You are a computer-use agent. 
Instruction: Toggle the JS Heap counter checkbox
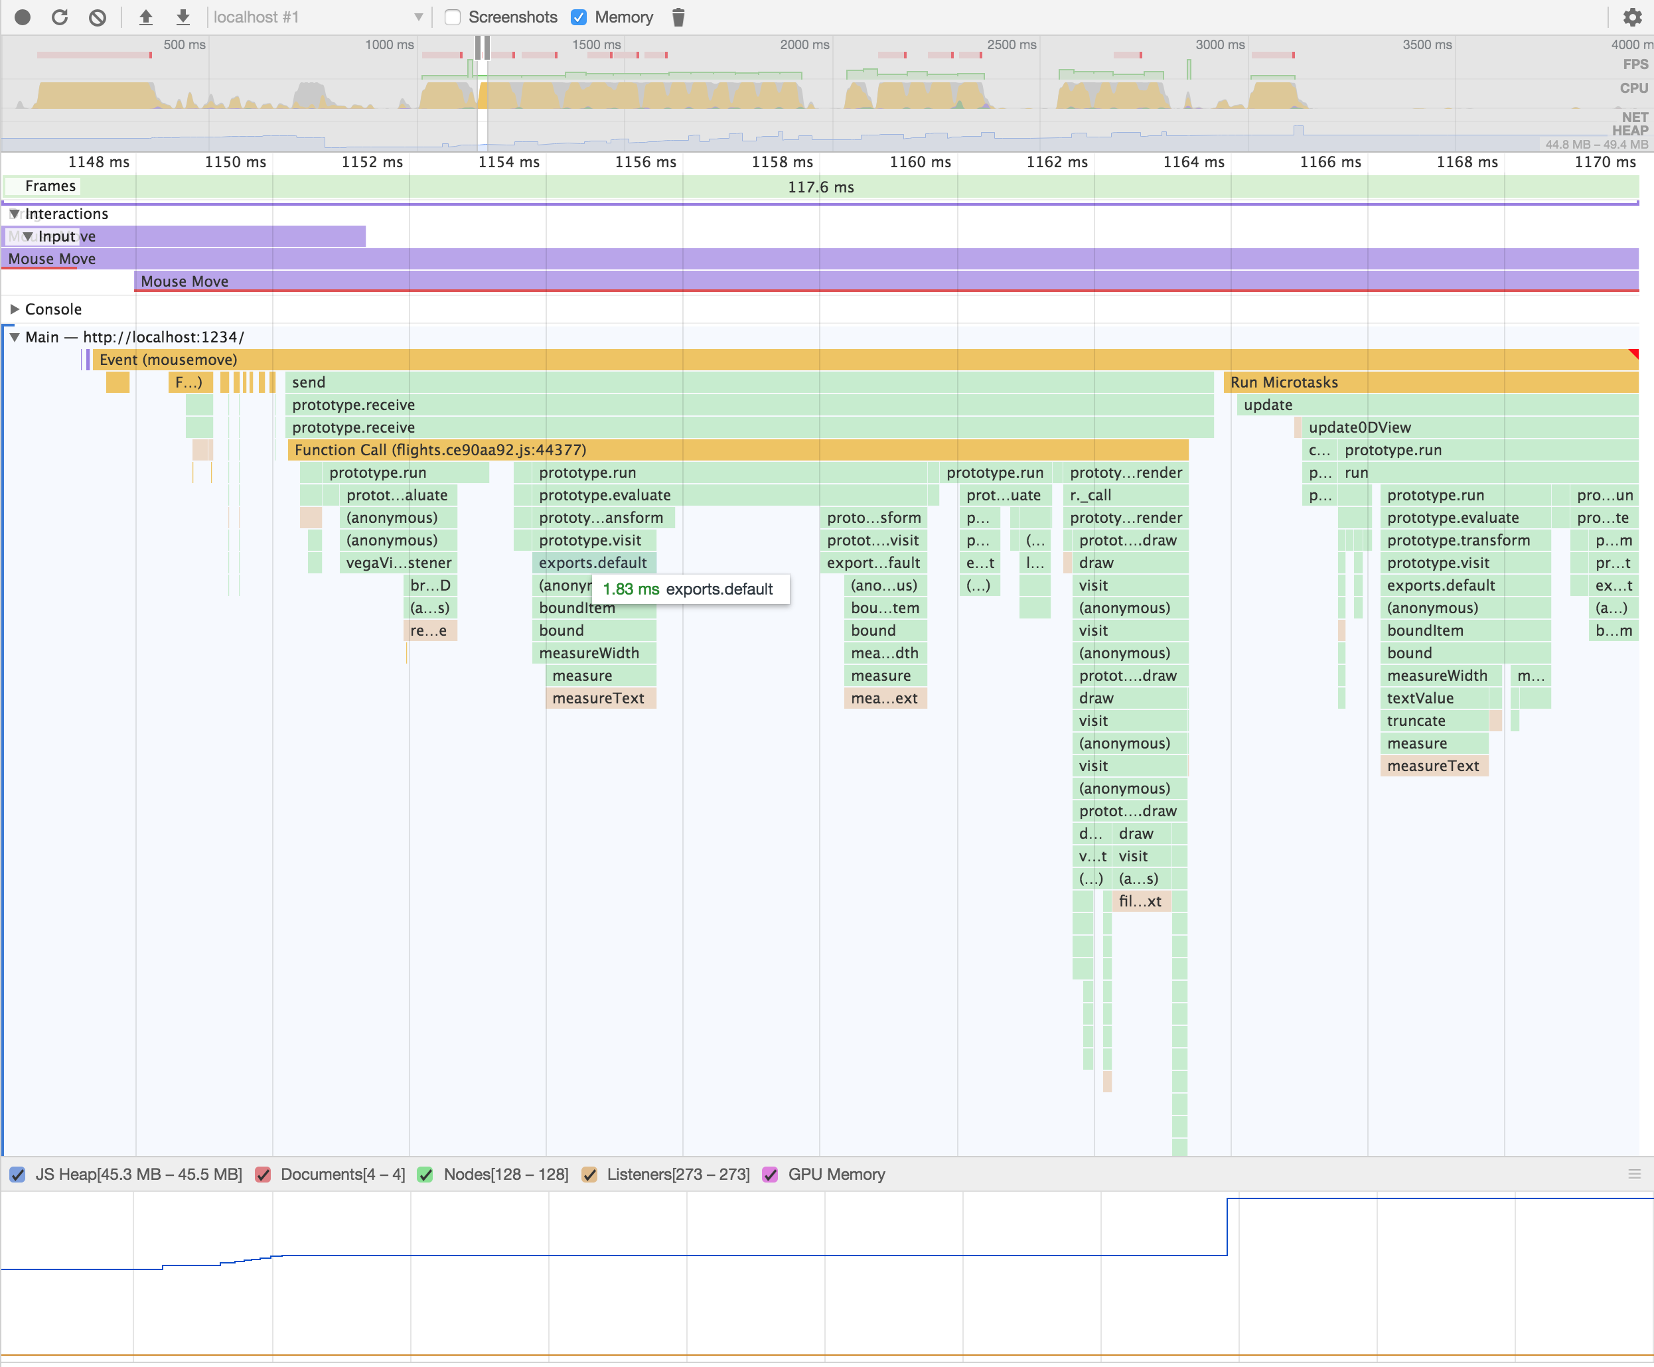[x=17, y=1175]
